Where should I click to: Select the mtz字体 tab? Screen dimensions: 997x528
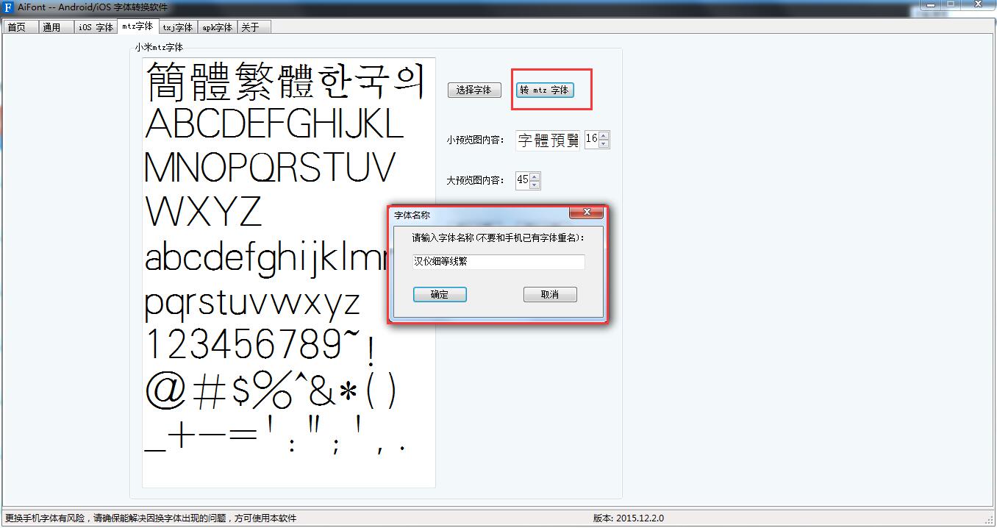pyautogui.click(x=137, y=26)
